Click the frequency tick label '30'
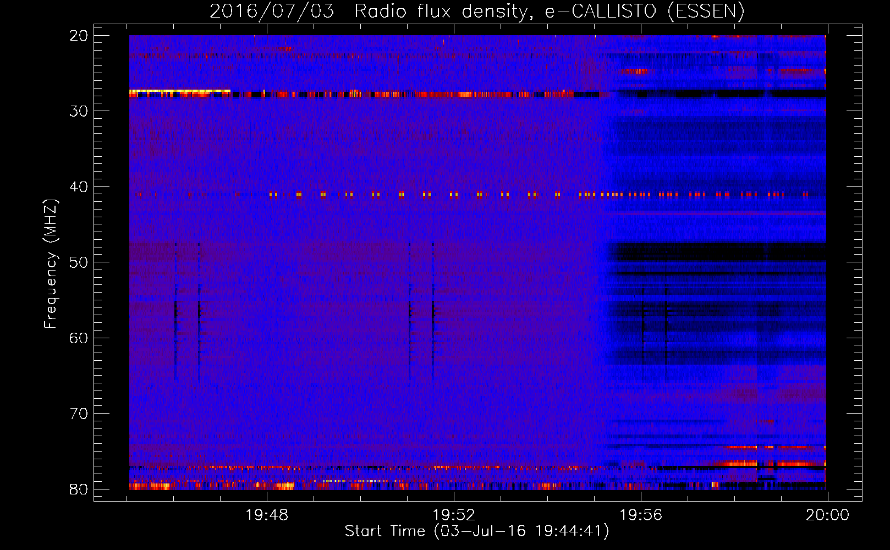The height and width of the screenshot is (550, 890). point(79,111)
